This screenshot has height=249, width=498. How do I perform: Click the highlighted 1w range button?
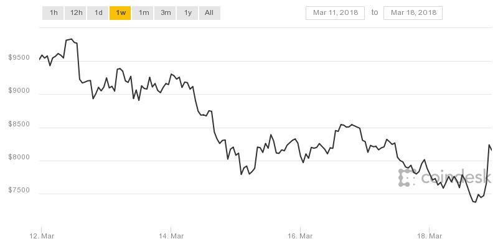coord(120,12)
